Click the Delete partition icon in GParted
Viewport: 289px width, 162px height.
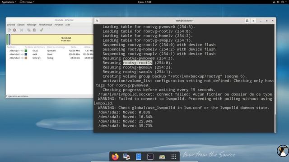coord(14,30)
